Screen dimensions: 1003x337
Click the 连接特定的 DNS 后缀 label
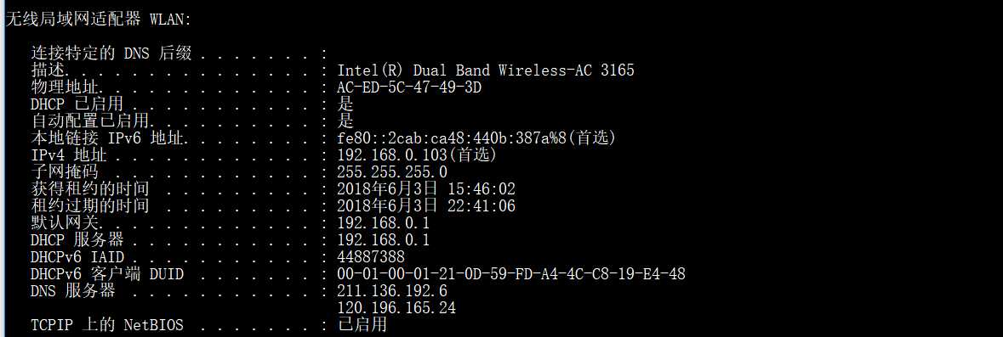pyautogui.click(x=111, y=53)
